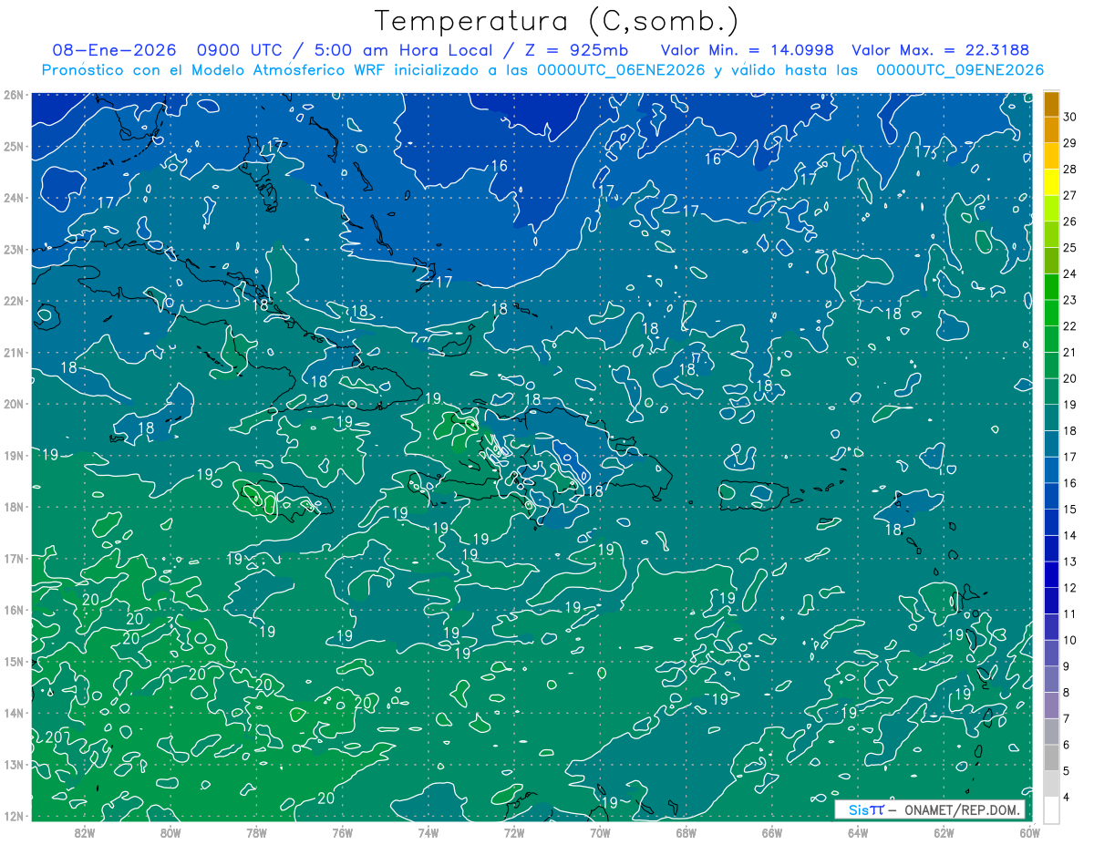Viewport: 1094px width, 845px height.
Task: Click the '23N' latitude axis label
Action: click(x=13, y=249)
